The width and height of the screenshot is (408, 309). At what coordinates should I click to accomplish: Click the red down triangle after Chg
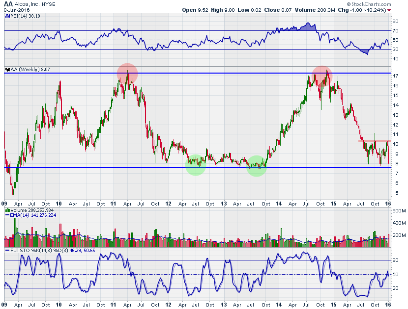click(389, 10)
